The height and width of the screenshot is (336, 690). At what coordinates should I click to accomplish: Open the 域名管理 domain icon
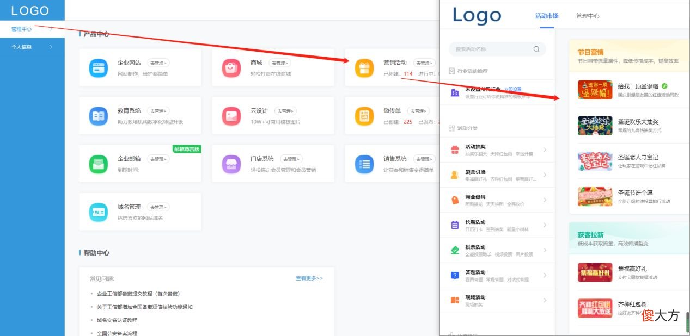[x=99, y=212]
